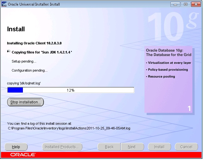This screenshot has width=204, height=161.
Task: Click the Oracle Universal Installer title bar icon
Action: [4, 4]
